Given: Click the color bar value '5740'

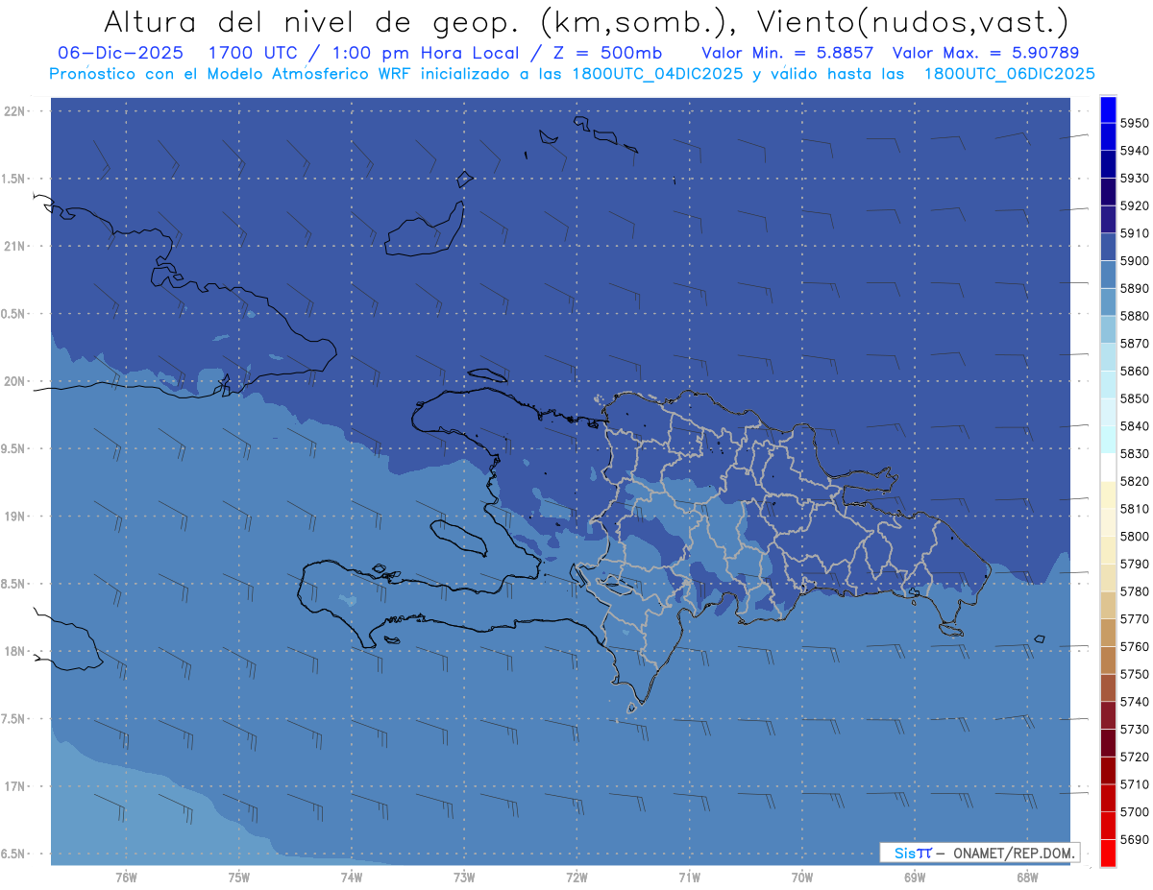Looking at the screenshot, I should [x=1135, y=702].
